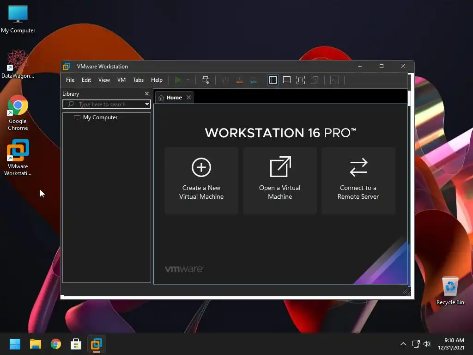This screenshot has width=473, height=355.
Task: Open the Help menu
Action: [x=157, y=80]
